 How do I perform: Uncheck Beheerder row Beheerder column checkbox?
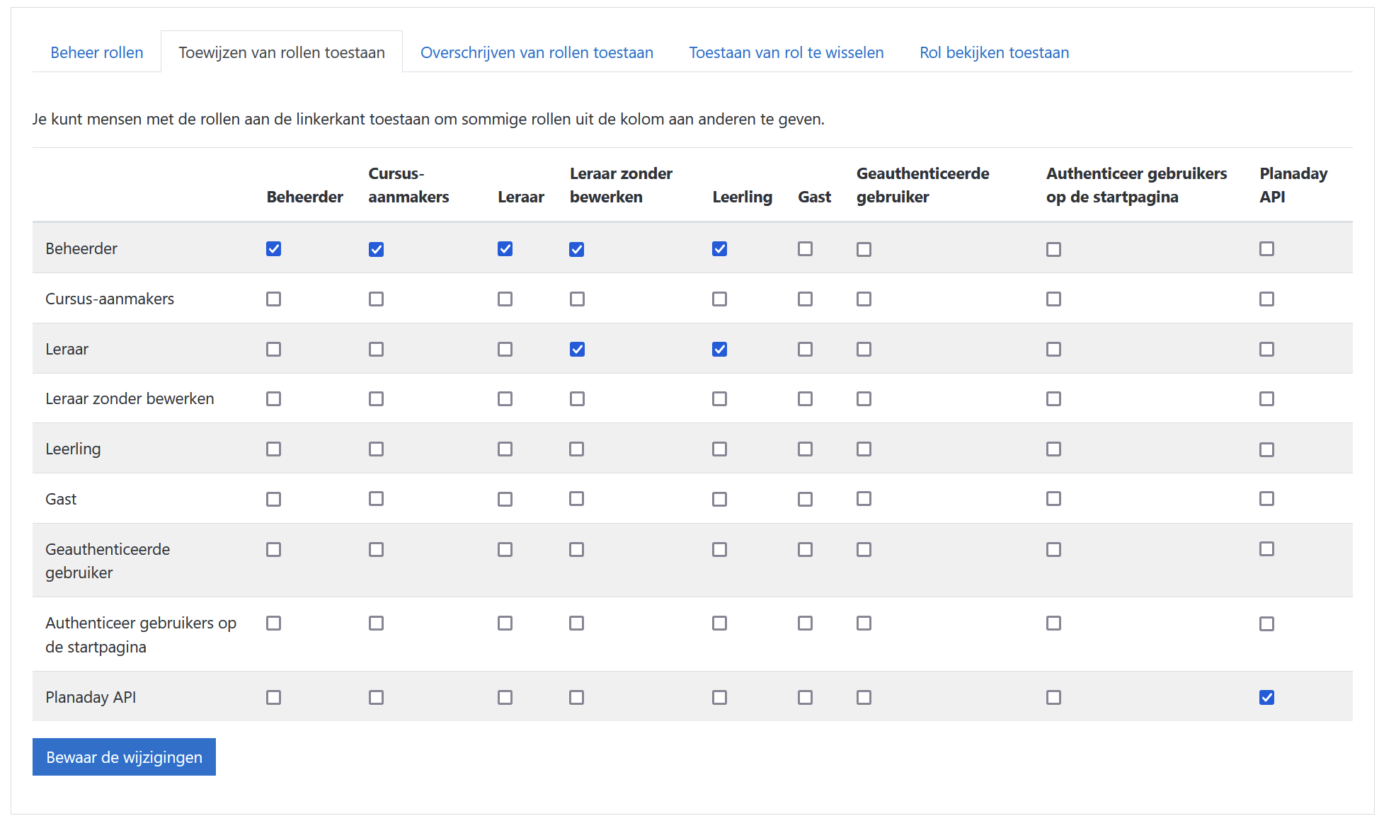pos(273,249)
